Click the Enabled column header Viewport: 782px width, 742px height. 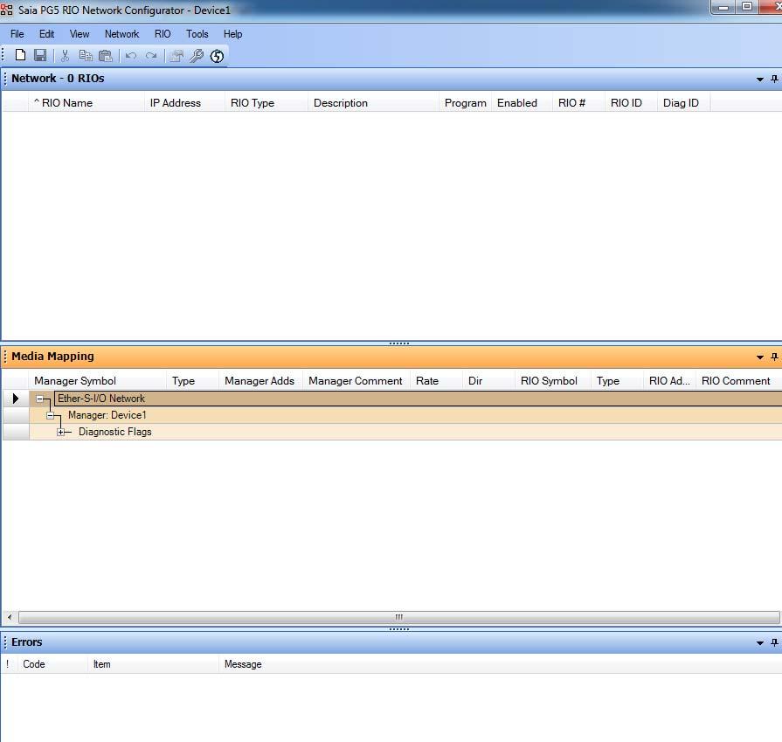point(522,103)
